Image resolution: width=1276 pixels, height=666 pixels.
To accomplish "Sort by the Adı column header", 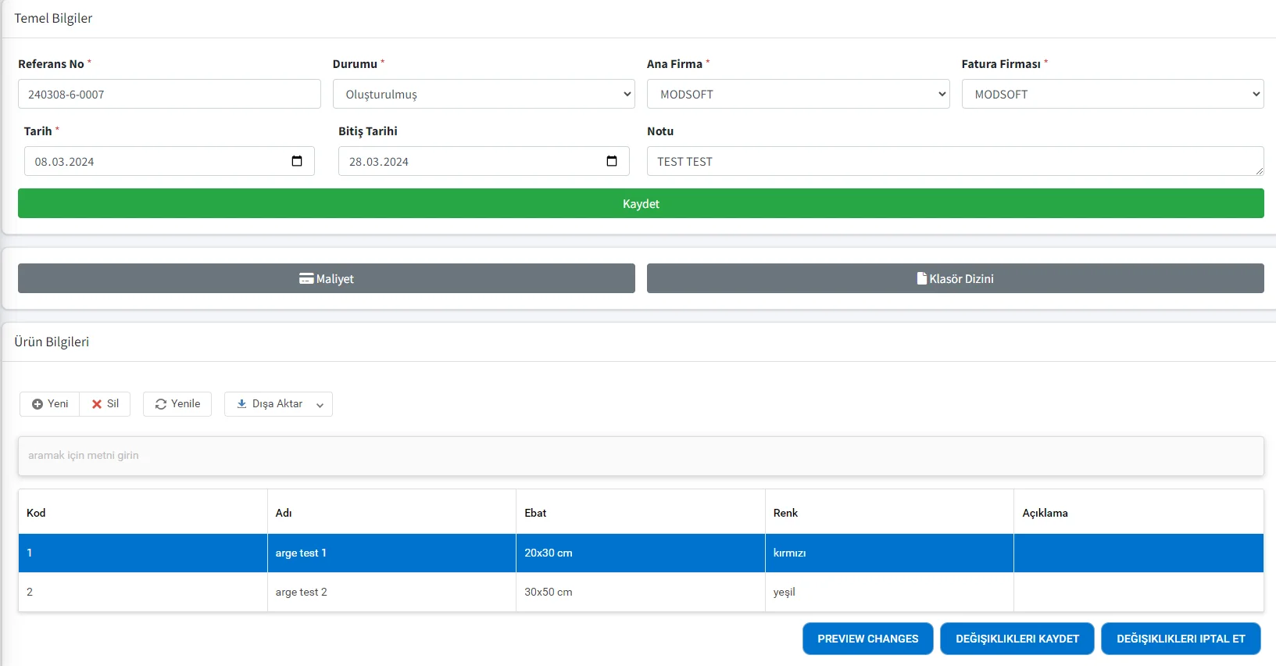I will pos(391,513).
